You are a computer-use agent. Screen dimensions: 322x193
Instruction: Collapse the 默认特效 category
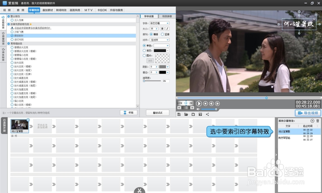pyautogui.click(x=9, y=16)
